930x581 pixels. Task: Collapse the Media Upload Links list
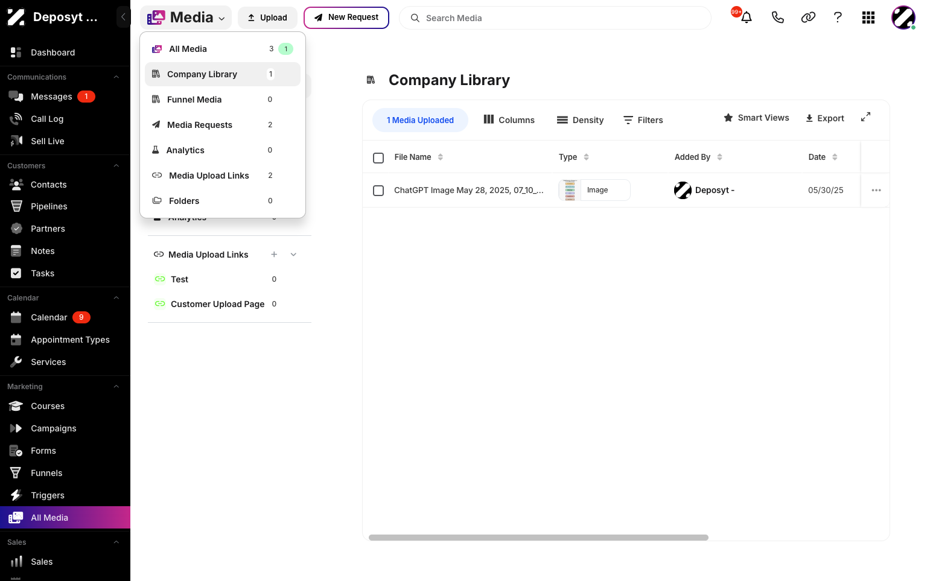[293, 255]
